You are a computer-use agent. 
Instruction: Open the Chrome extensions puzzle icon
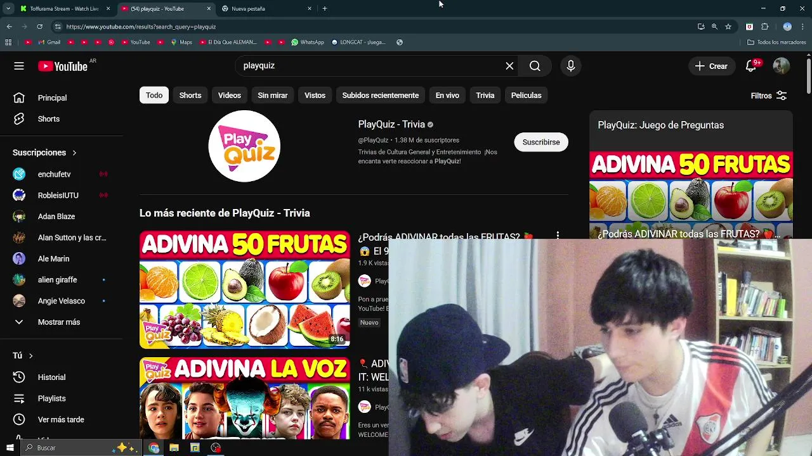(764, 27)
